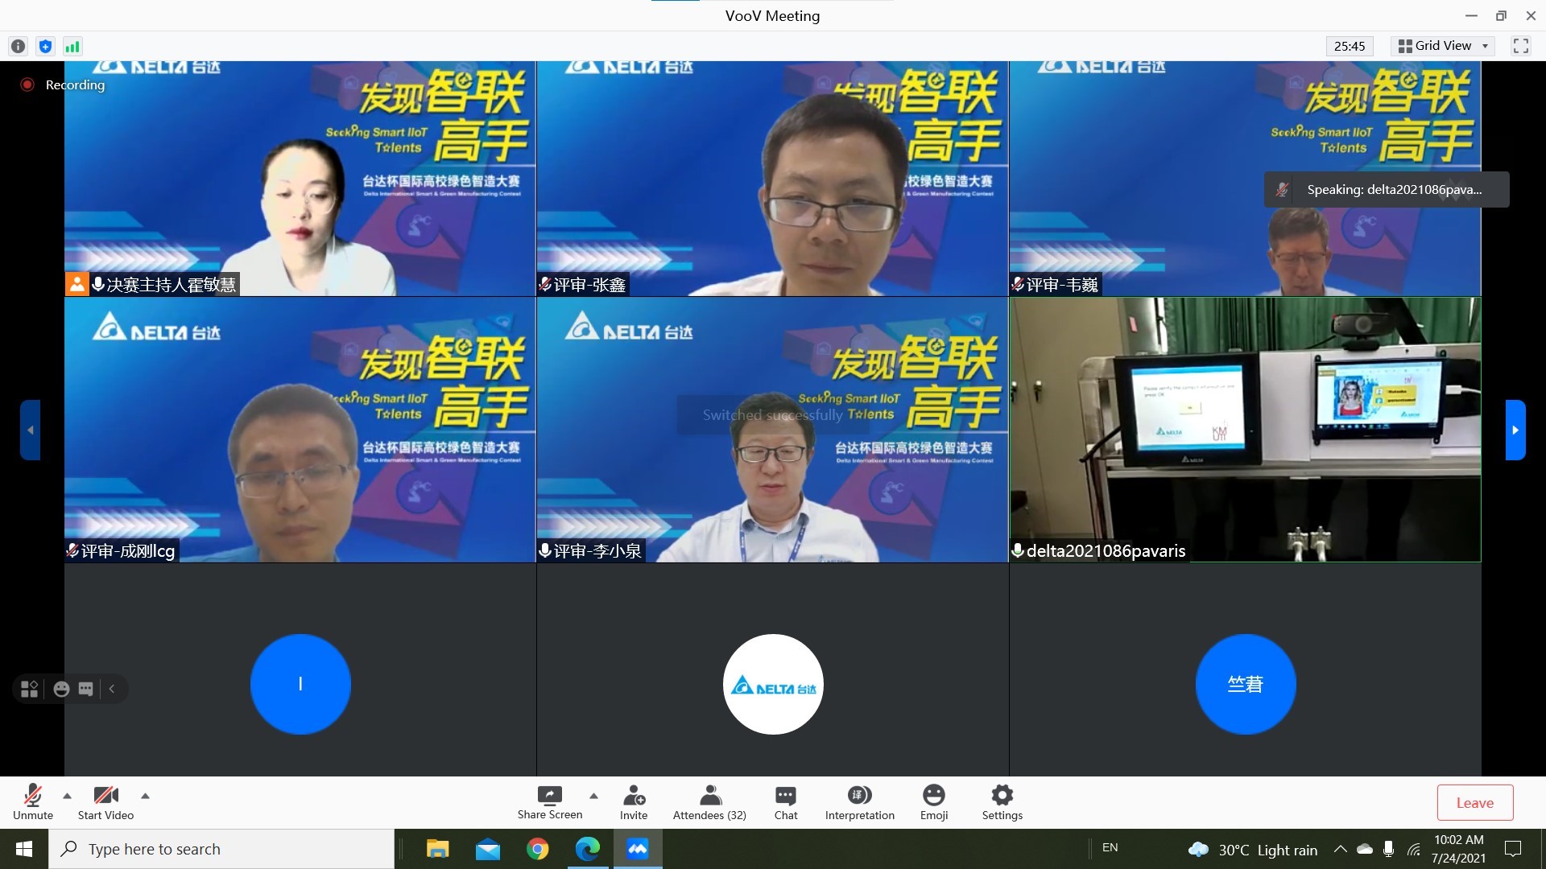This screenshot has width=1546, height=869.
Task: Click the orange host icon on 霍敏慧 tile
Action: point(76,284)
